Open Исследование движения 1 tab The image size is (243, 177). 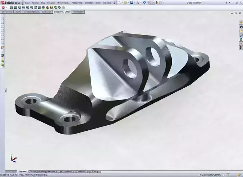tap(44, 172)
